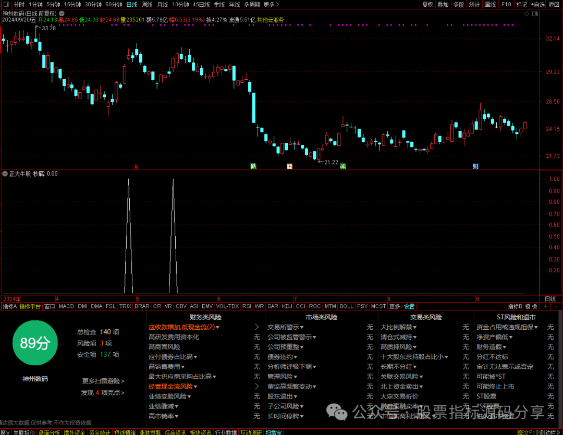Click the 返回 back button
The image size is (563, 435).
[x=554, y=4]
